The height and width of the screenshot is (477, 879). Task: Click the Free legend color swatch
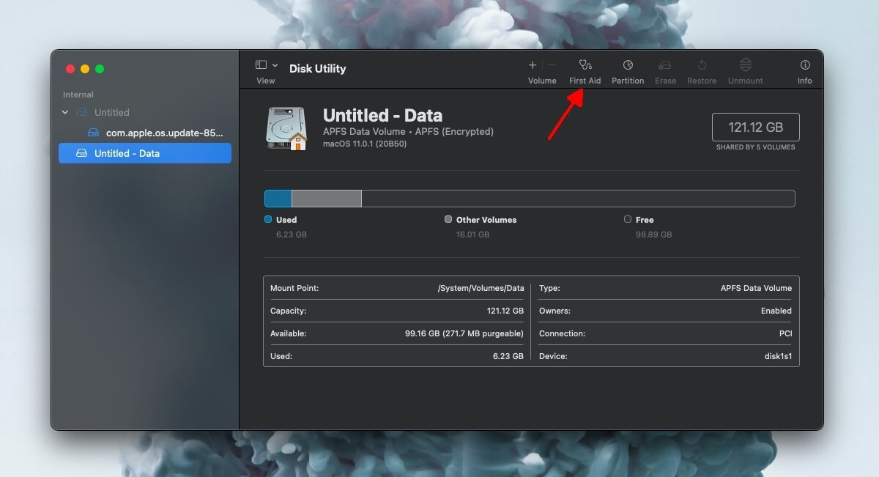[x=628, y=219]
